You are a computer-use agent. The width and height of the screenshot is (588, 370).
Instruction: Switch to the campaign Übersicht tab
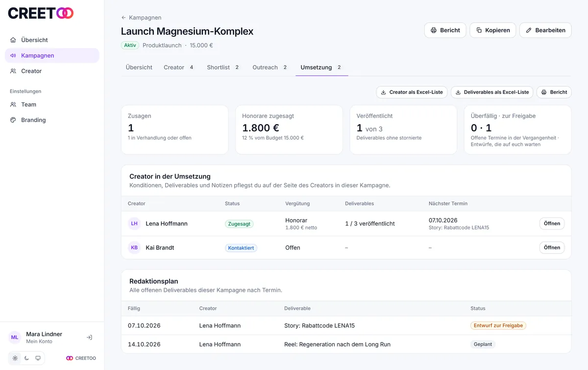pos(139,68)
